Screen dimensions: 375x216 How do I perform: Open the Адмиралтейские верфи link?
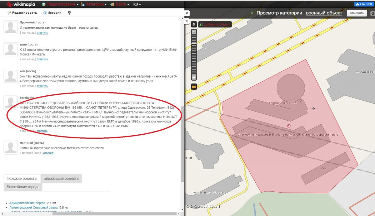[27, 203]
